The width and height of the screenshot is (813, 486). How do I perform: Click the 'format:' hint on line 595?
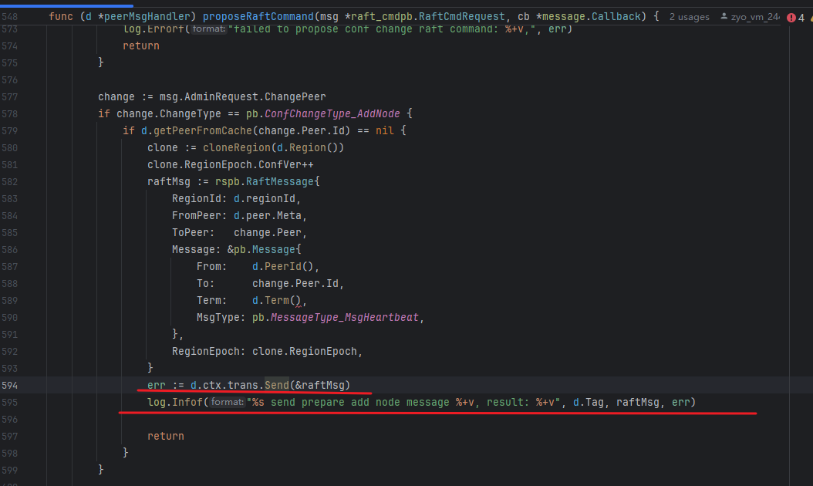click(x=227, y=402)
